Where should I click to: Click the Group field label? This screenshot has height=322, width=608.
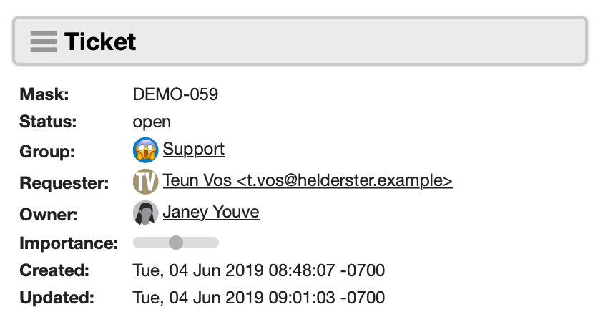tap(47, 151)
